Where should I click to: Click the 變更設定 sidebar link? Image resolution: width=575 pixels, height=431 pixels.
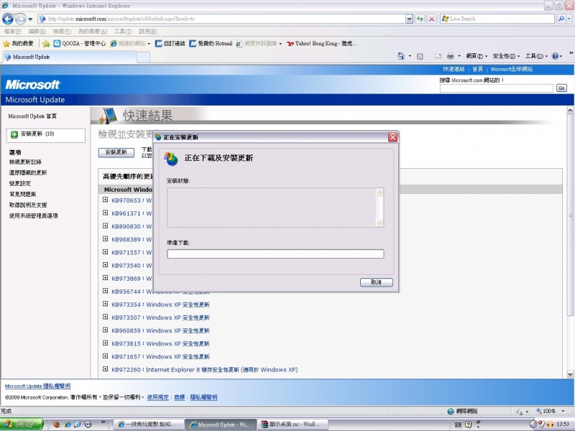coord(20,183)
